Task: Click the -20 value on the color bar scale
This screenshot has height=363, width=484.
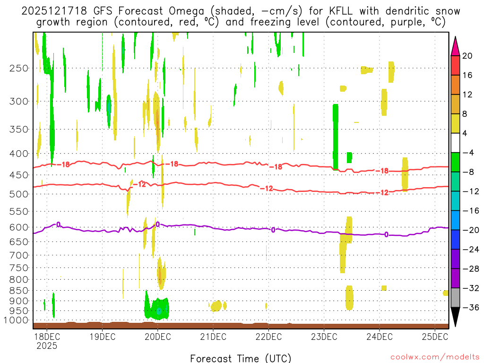Action: tap(470, 230)
